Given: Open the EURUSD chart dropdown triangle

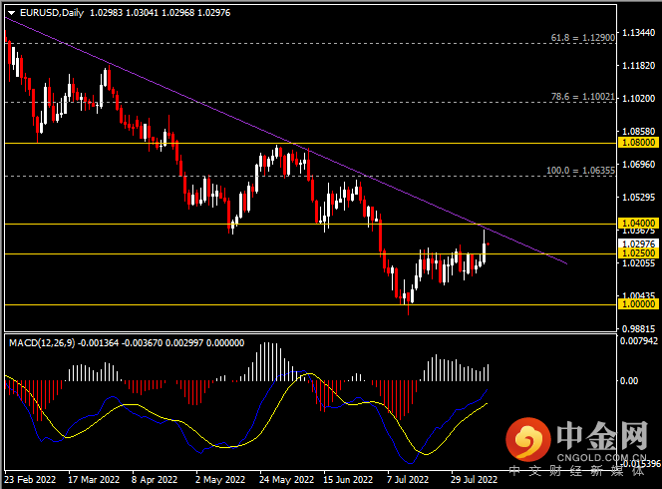Looking at the screenshot, I should [x=11, y=13].
